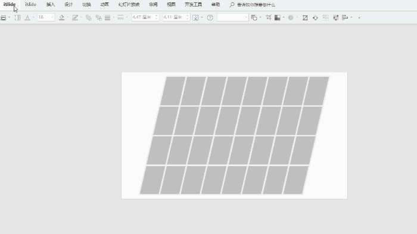This screenshot has height=234, width=417.
Task: Click the dash style icon
Action: [120, 17]
